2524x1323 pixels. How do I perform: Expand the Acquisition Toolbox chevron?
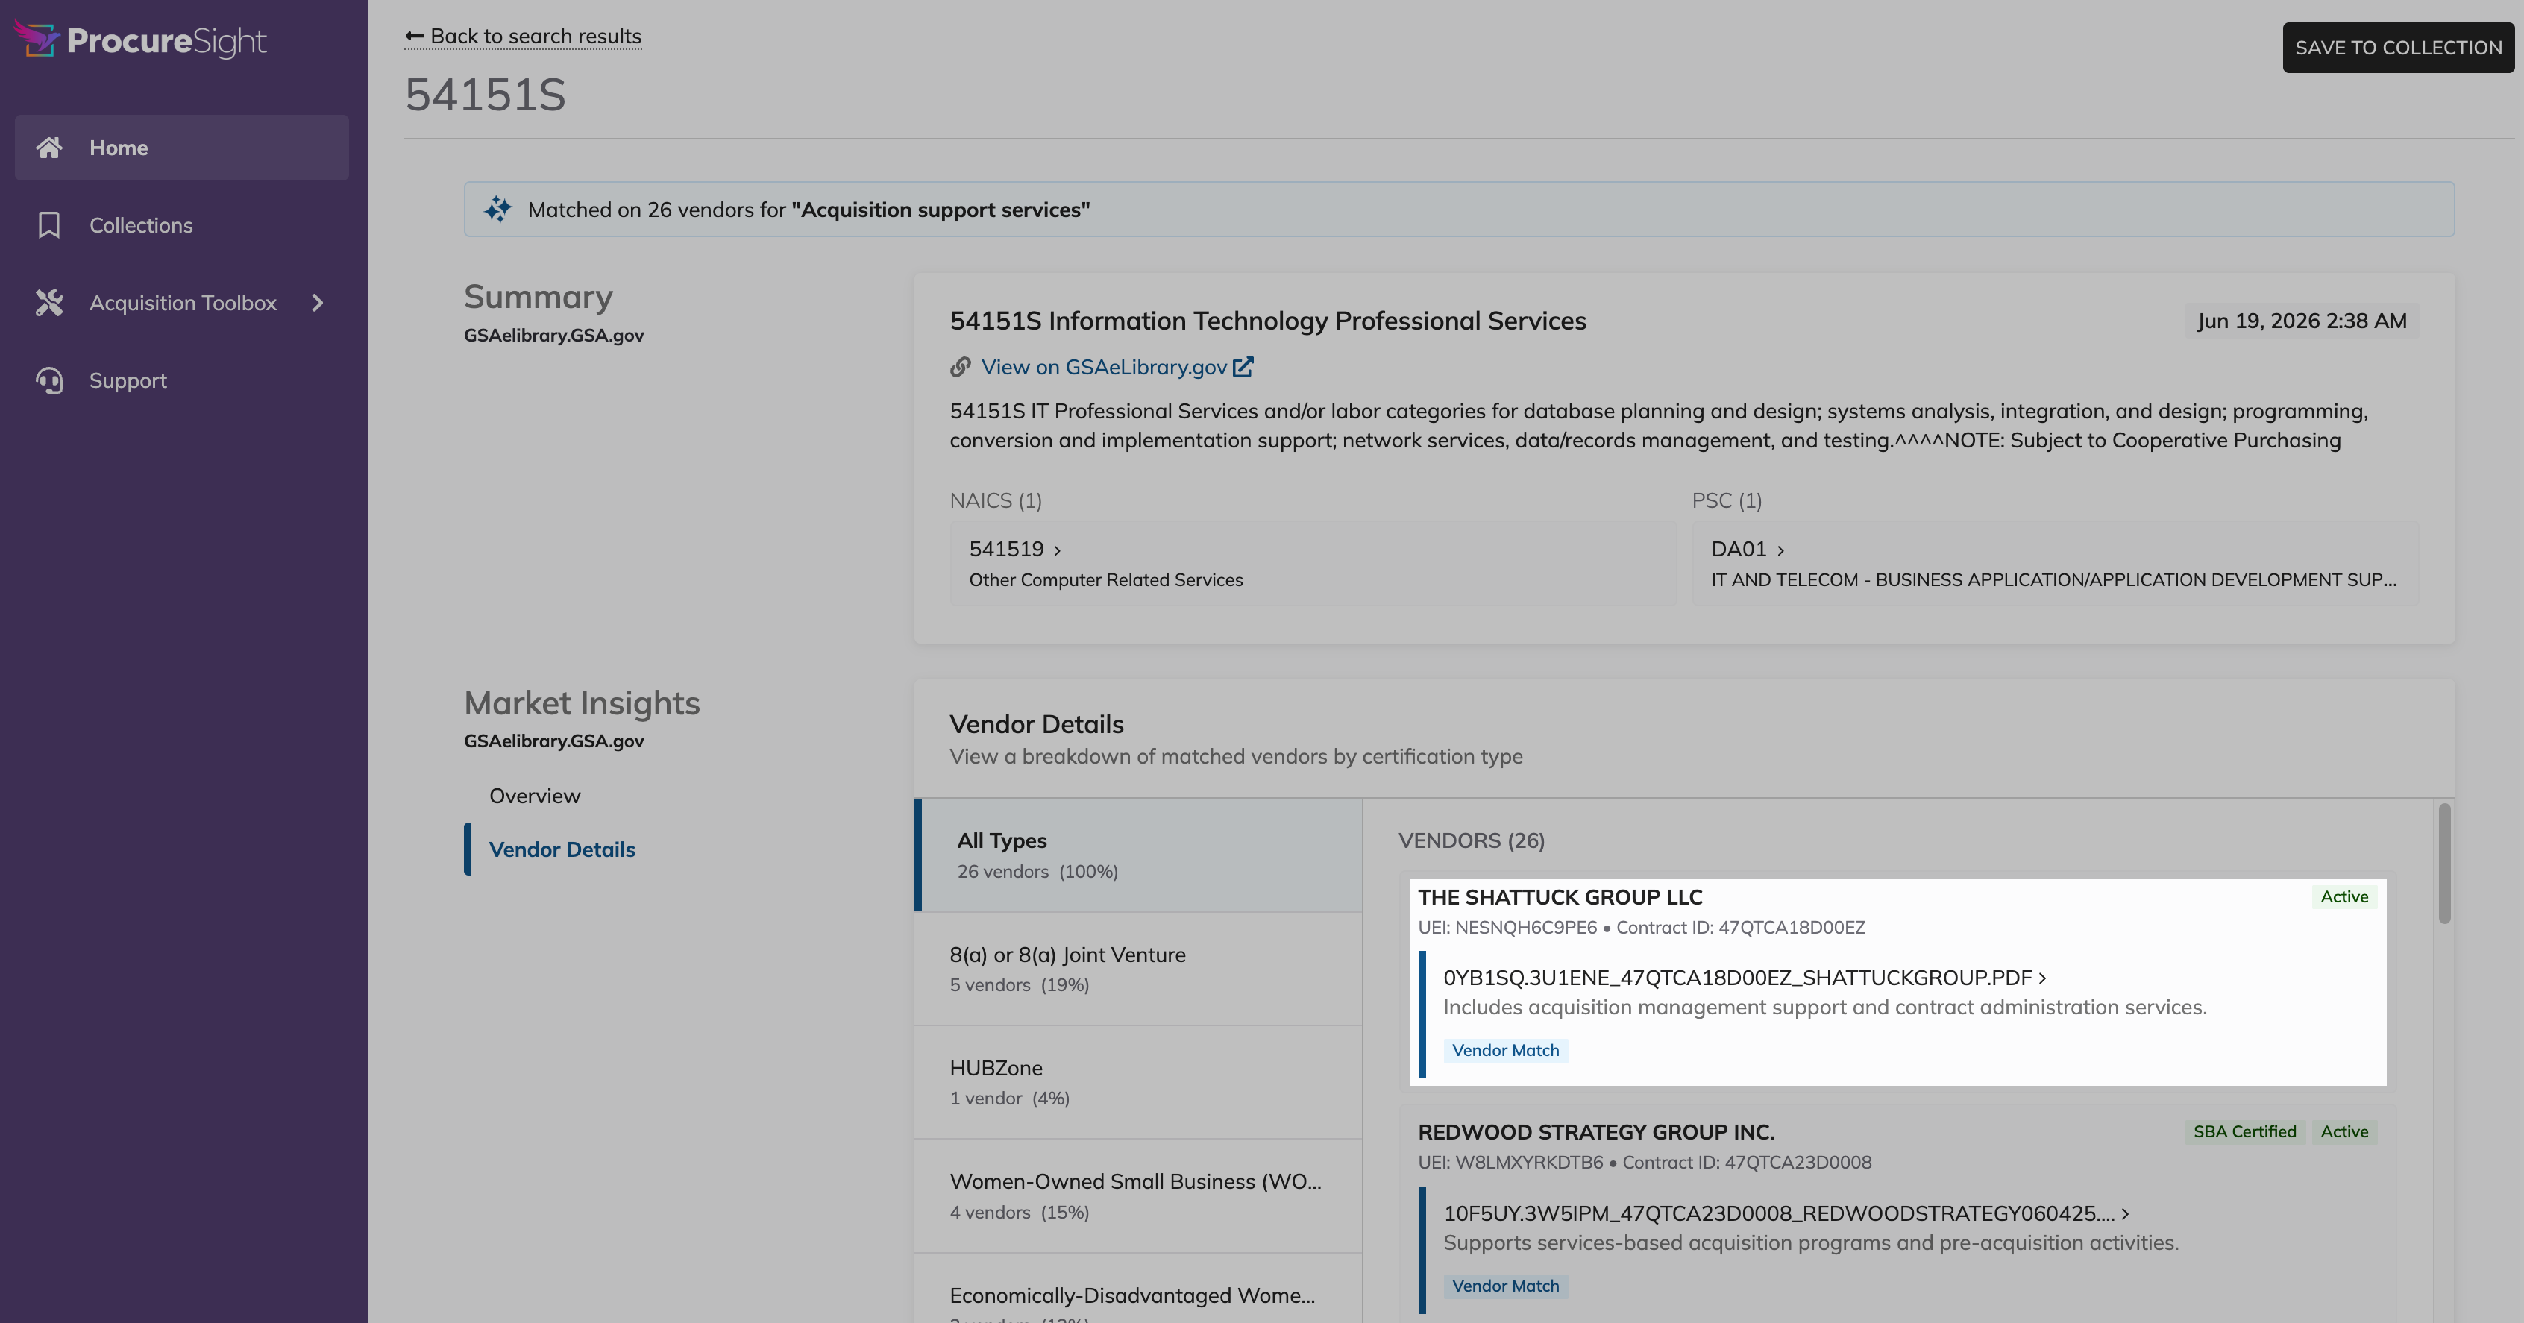(318, 303)
